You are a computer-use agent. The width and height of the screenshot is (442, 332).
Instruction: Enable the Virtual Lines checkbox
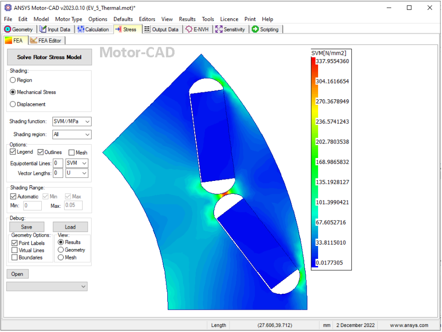(x=14, y=250)
